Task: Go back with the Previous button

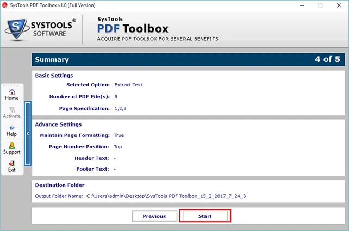Action: [154, 216]
